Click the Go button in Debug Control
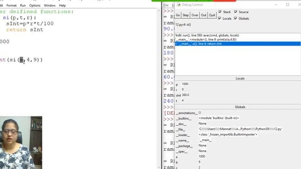The image size is (301, 169). (x=178, y=15)
